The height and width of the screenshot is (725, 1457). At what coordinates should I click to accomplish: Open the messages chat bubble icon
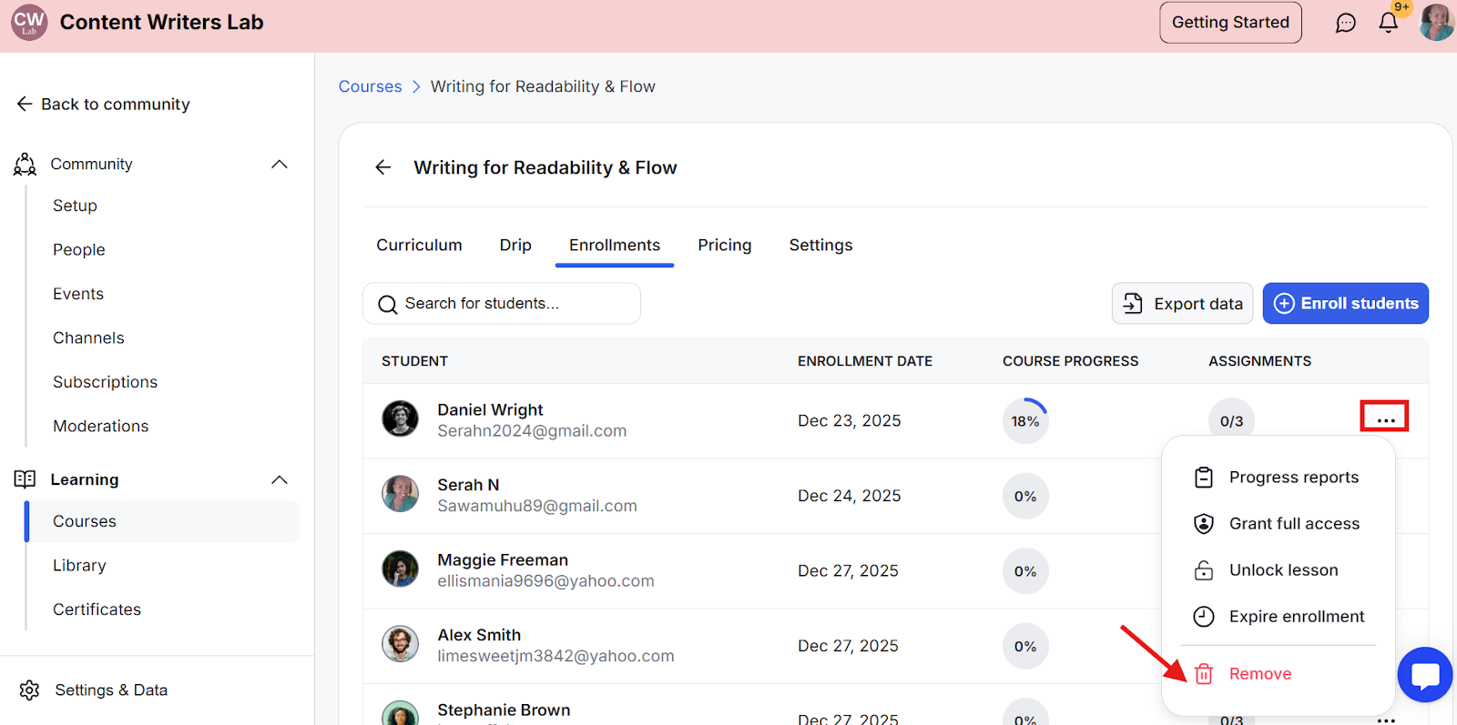1345,23
